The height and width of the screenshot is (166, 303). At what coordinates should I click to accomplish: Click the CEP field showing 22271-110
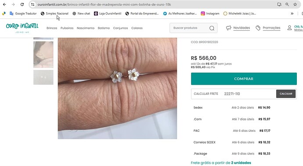pos(249,94)
